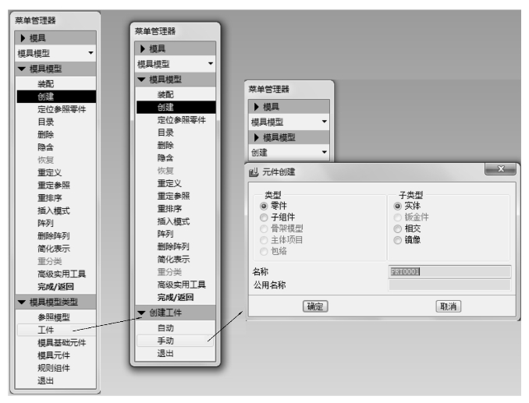Expand the 模具 header in left menu manager
The height and width of the screenshot is (403, 529).
tap(23, 38)
